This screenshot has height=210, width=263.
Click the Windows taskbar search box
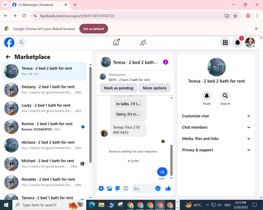49,205
